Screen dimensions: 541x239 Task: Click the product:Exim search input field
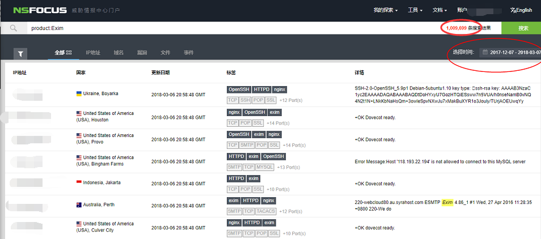(x=227, y=28)
